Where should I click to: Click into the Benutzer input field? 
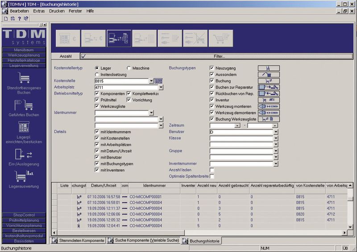pos(241,132)
